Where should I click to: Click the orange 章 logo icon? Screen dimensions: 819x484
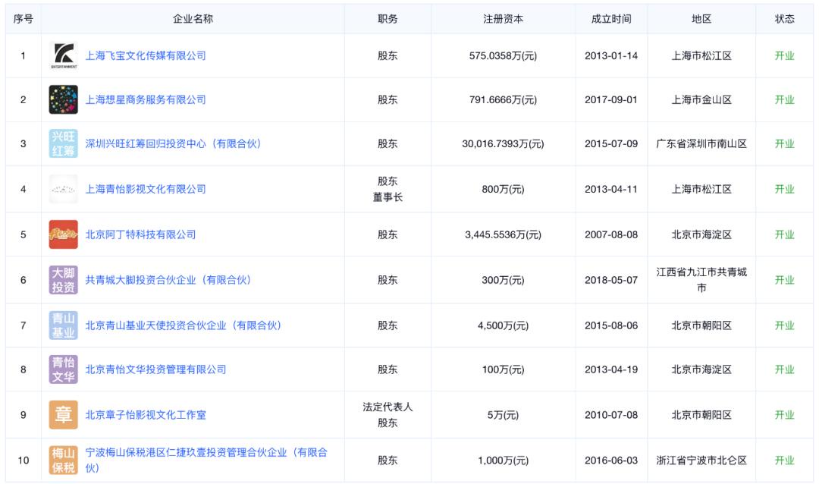[x=63, y=415]
